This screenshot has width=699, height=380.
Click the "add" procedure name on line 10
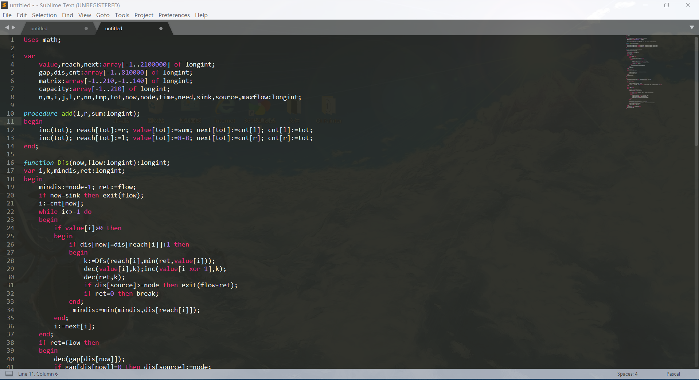[x=67, y=113]
